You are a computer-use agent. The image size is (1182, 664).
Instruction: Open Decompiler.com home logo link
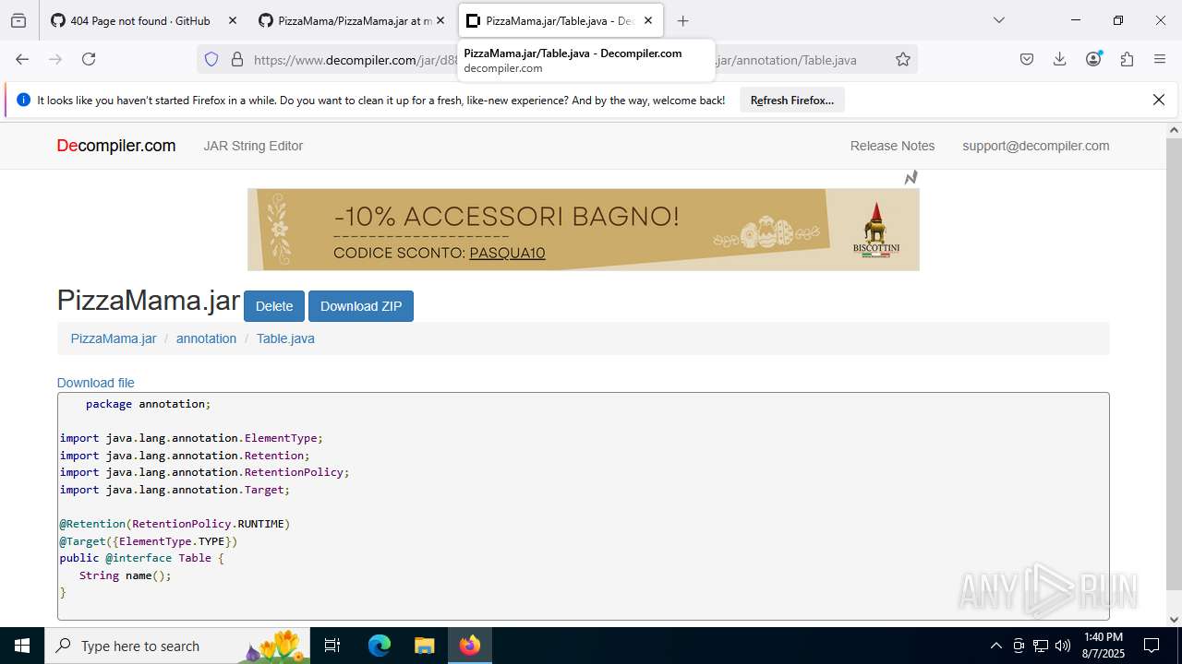(116, 146)
